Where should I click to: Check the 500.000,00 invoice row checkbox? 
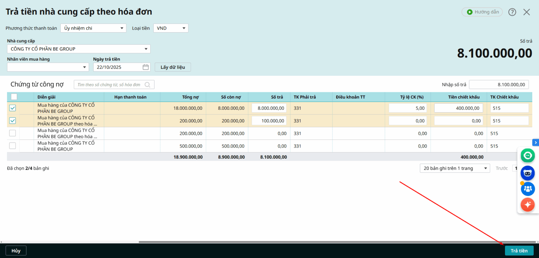click(x=12, y=146)
